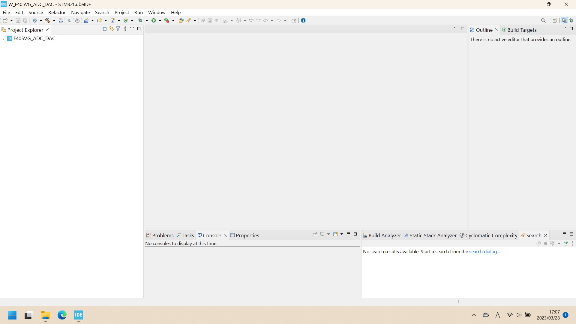
Task: Expand the F405VG_ADC_DAC project tree
Action: (4, 38)
